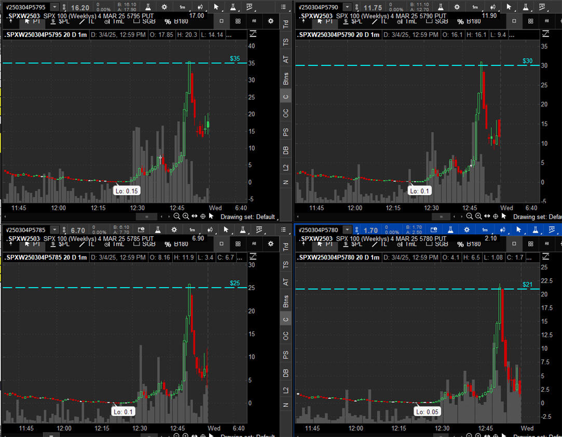562x437 pixels.
Task: Choose grid layout icon in 5795 PUT panel
Action: point(238,21)
